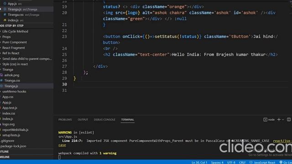Click the h2 Hello India code line
This screenshot has height=164, width=292.
(190, 55)
